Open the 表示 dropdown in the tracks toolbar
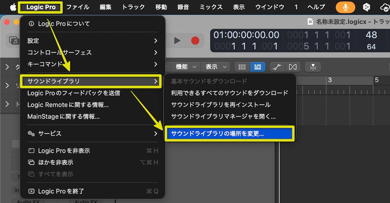 pos(215,67)
